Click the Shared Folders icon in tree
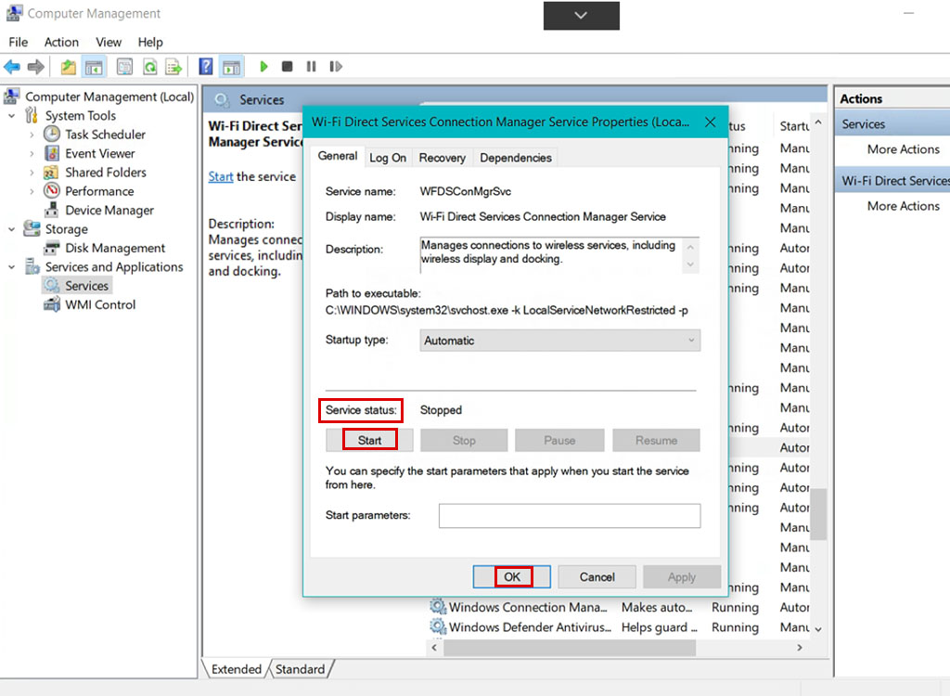This screenshot has width=950, height=696. 52,173
